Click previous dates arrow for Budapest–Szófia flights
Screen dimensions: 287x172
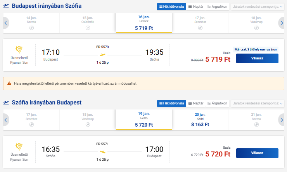(5, 23)
